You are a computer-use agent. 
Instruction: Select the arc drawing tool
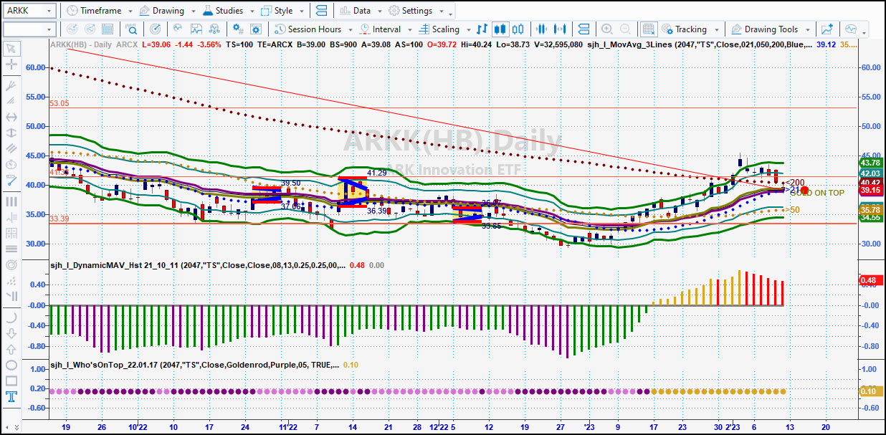coord(11,317)
